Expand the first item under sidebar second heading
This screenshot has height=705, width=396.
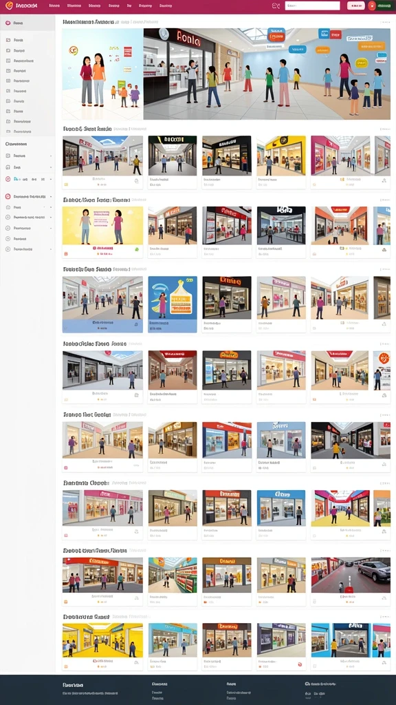(27, 156)
